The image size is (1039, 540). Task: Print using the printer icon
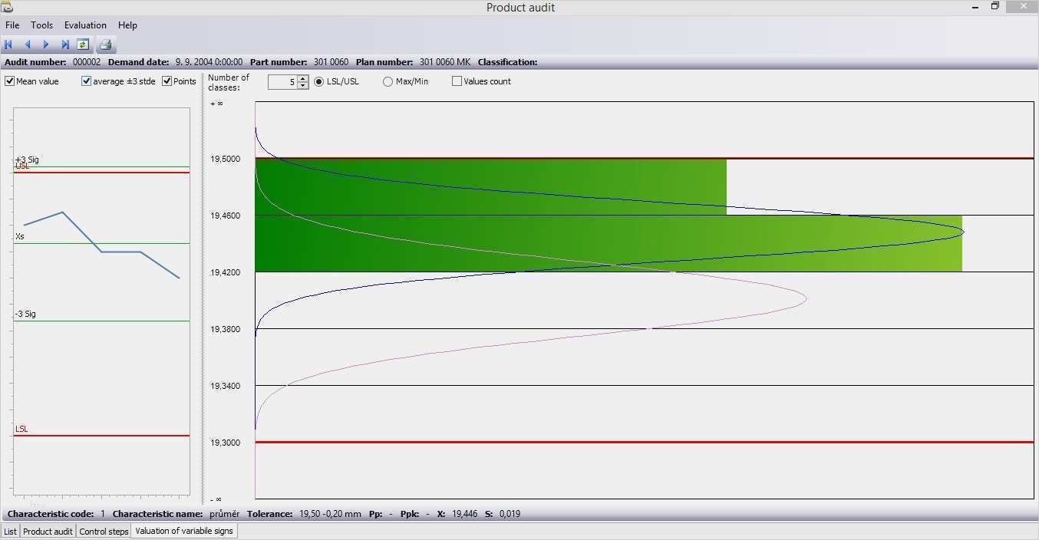click(x=106, y=44)
